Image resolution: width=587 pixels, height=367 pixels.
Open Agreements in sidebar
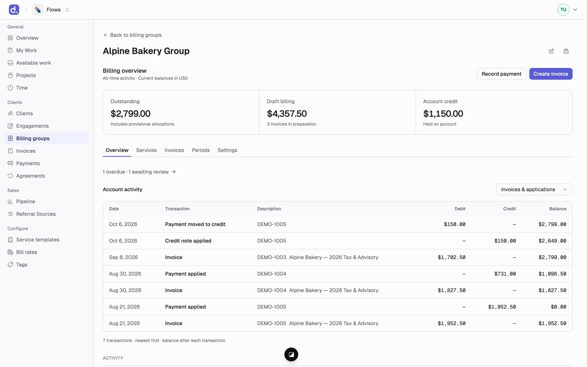tap(47, 176)
